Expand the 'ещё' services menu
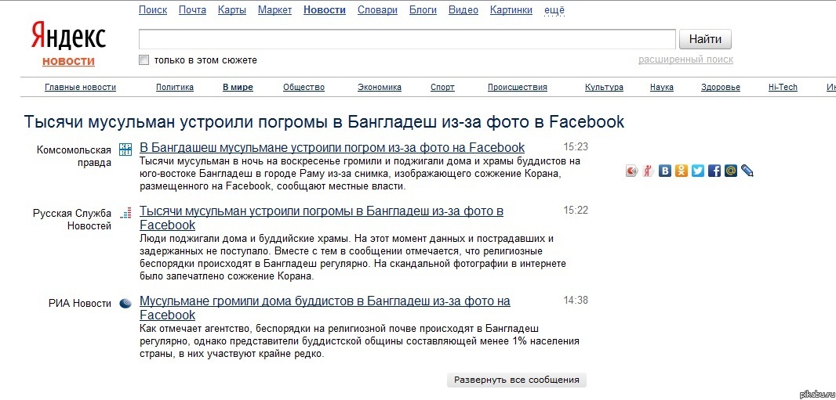Screen dimensions: 836x400 pyautogui.click(x=554, y=10)
